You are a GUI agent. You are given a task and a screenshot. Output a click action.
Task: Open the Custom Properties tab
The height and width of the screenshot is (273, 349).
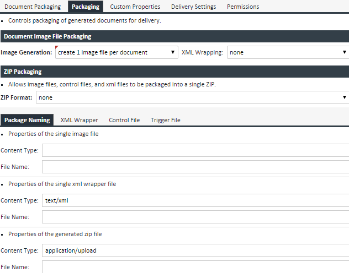(135, 7)
